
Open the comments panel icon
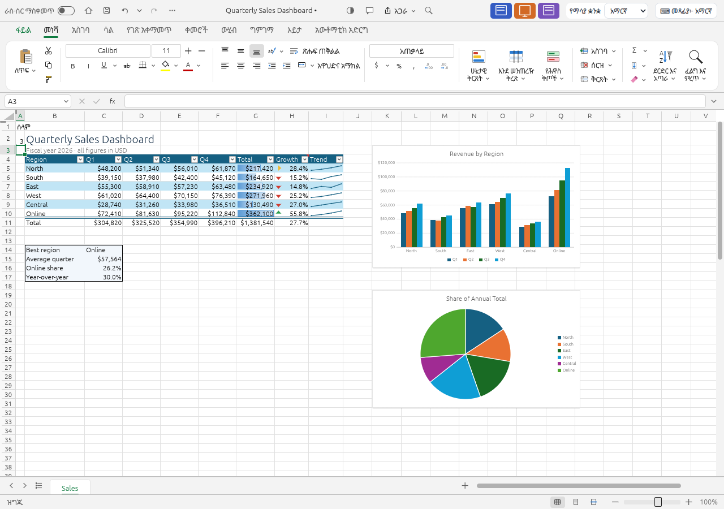click(x=369, y=11)
